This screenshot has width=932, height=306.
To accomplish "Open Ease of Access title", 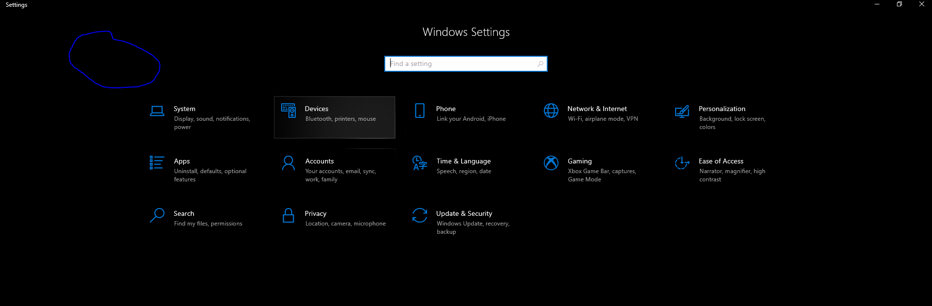I will (721, 161).
